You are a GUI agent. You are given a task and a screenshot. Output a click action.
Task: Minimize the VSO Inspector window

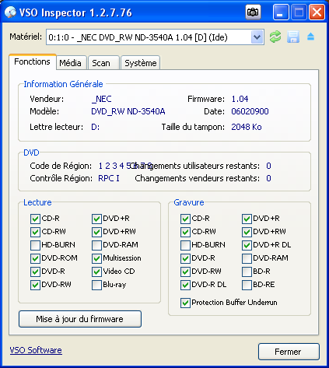click(x=281, y=12)
